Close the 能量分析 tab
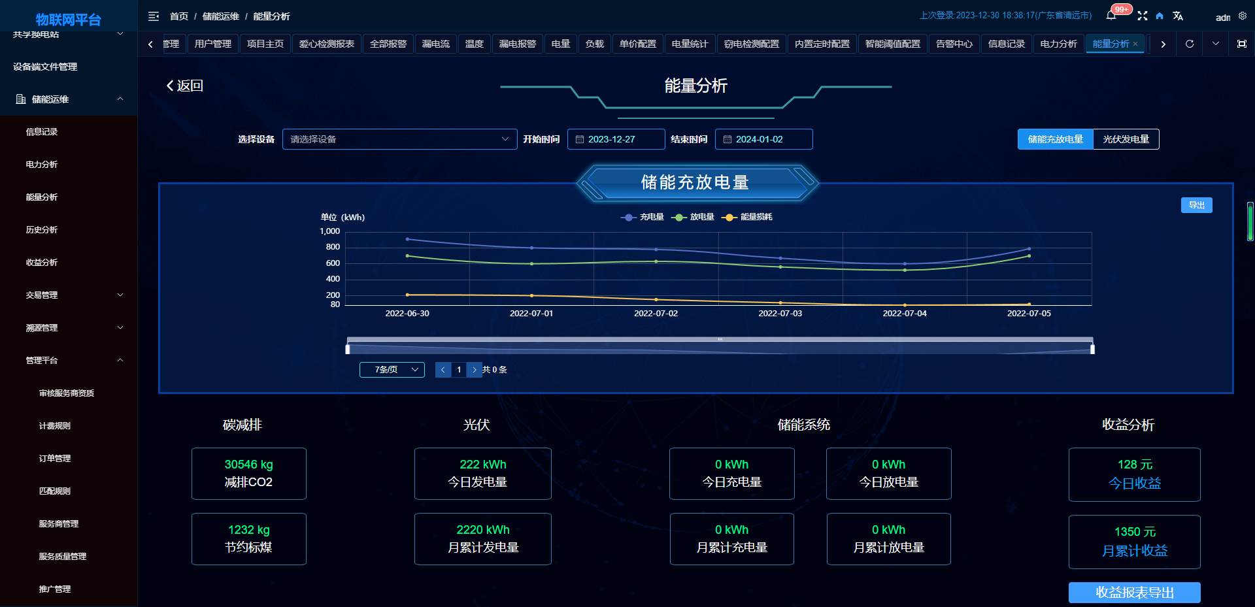The height and width of the screenshot is (607, 1255). (1135, 44)
